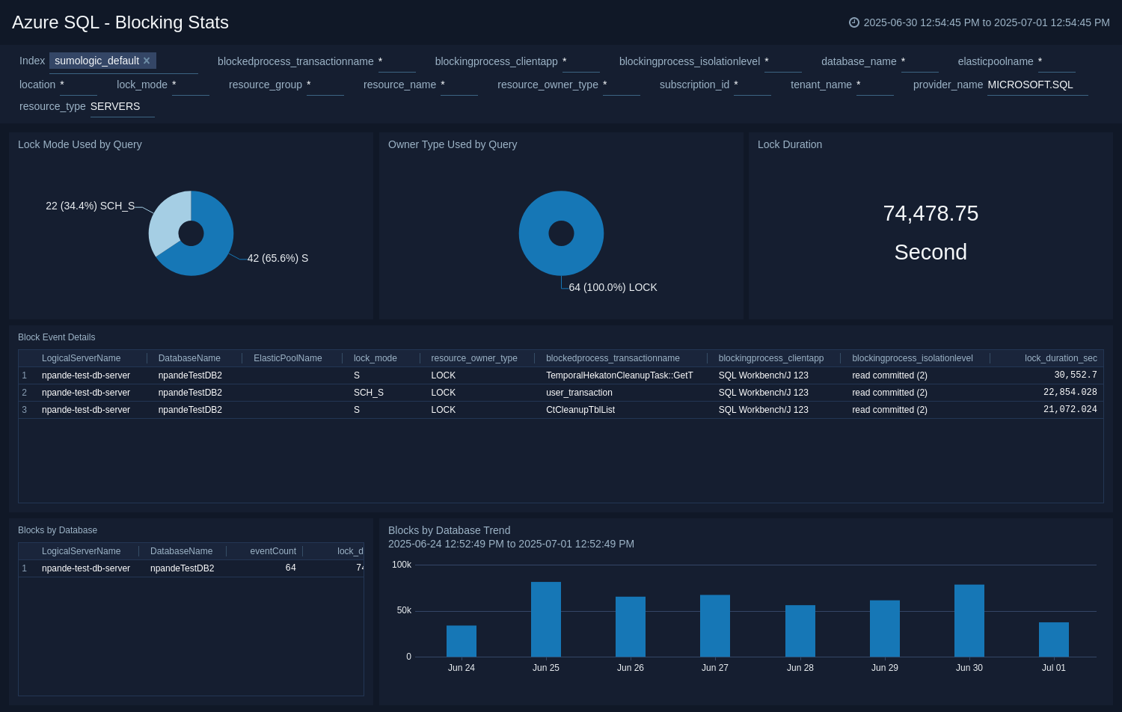Click the Azure SQL - Blocking Stats title

tap(120, 22)
